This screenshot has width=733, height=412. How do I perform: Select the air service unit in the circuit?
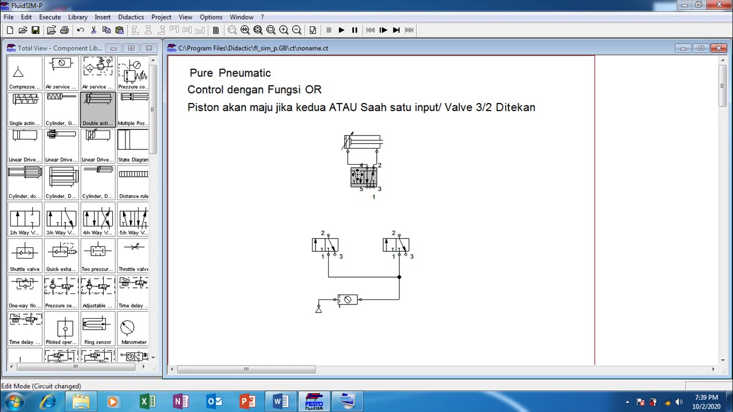tap(348, 299)
